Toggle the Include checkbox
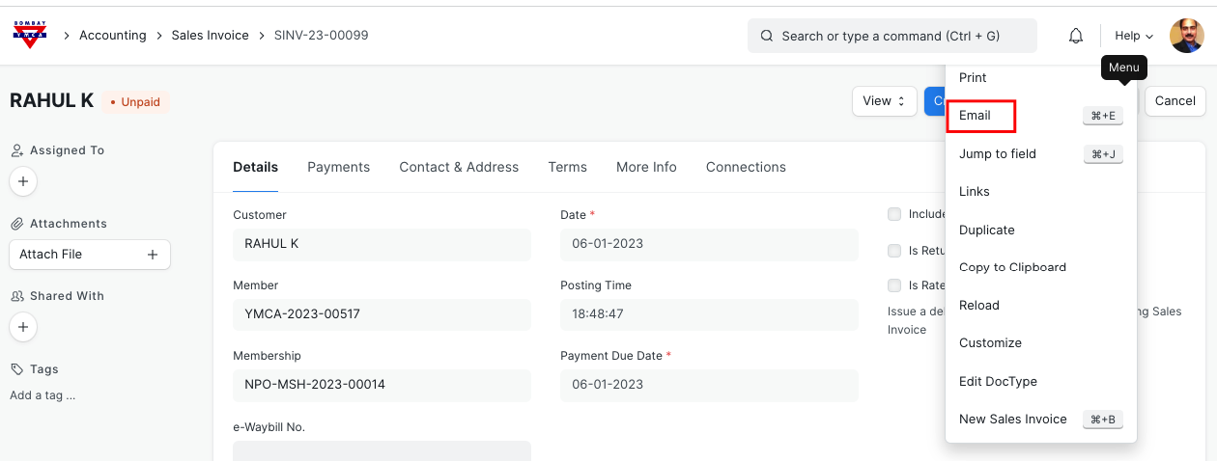 [x=894, y=214]
